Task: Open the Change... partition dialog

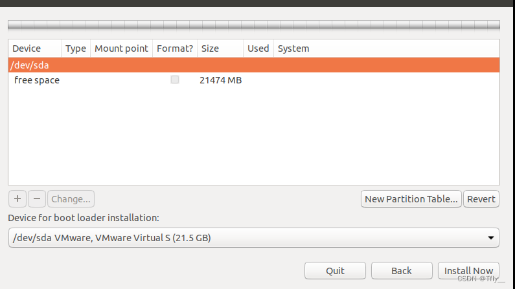Action: pos(71,199)
